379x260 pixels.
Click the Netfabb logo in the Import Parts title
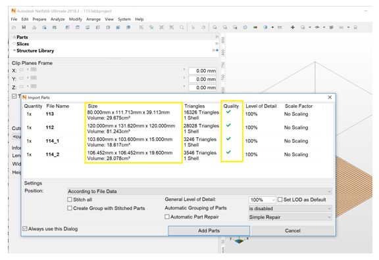(x=24, y=97)
